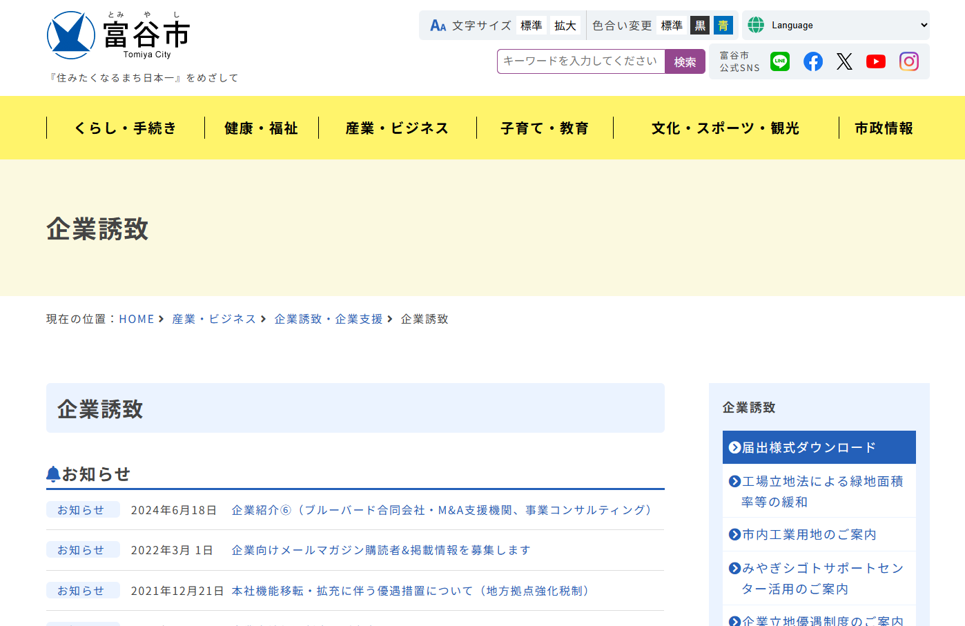Click the date 2022年3月 1日

click(172, 550)
